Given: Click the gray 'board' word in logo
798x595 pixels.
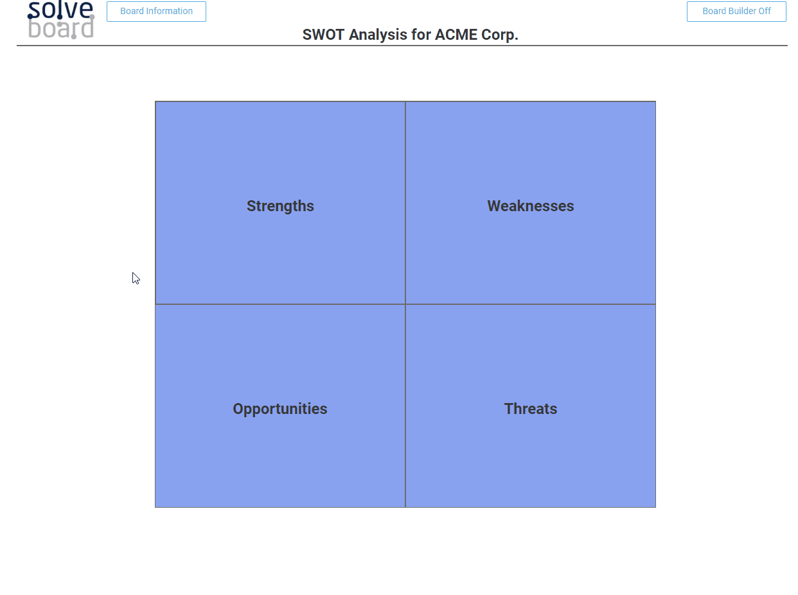Looking at the screenshot, I should tap(62, 30).
